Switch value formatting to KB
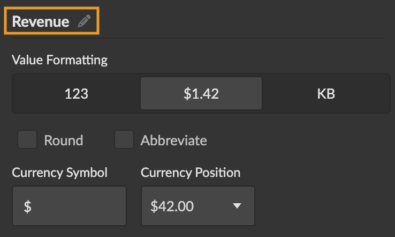Viewport: 395px width, 237px height. [326, 94]
